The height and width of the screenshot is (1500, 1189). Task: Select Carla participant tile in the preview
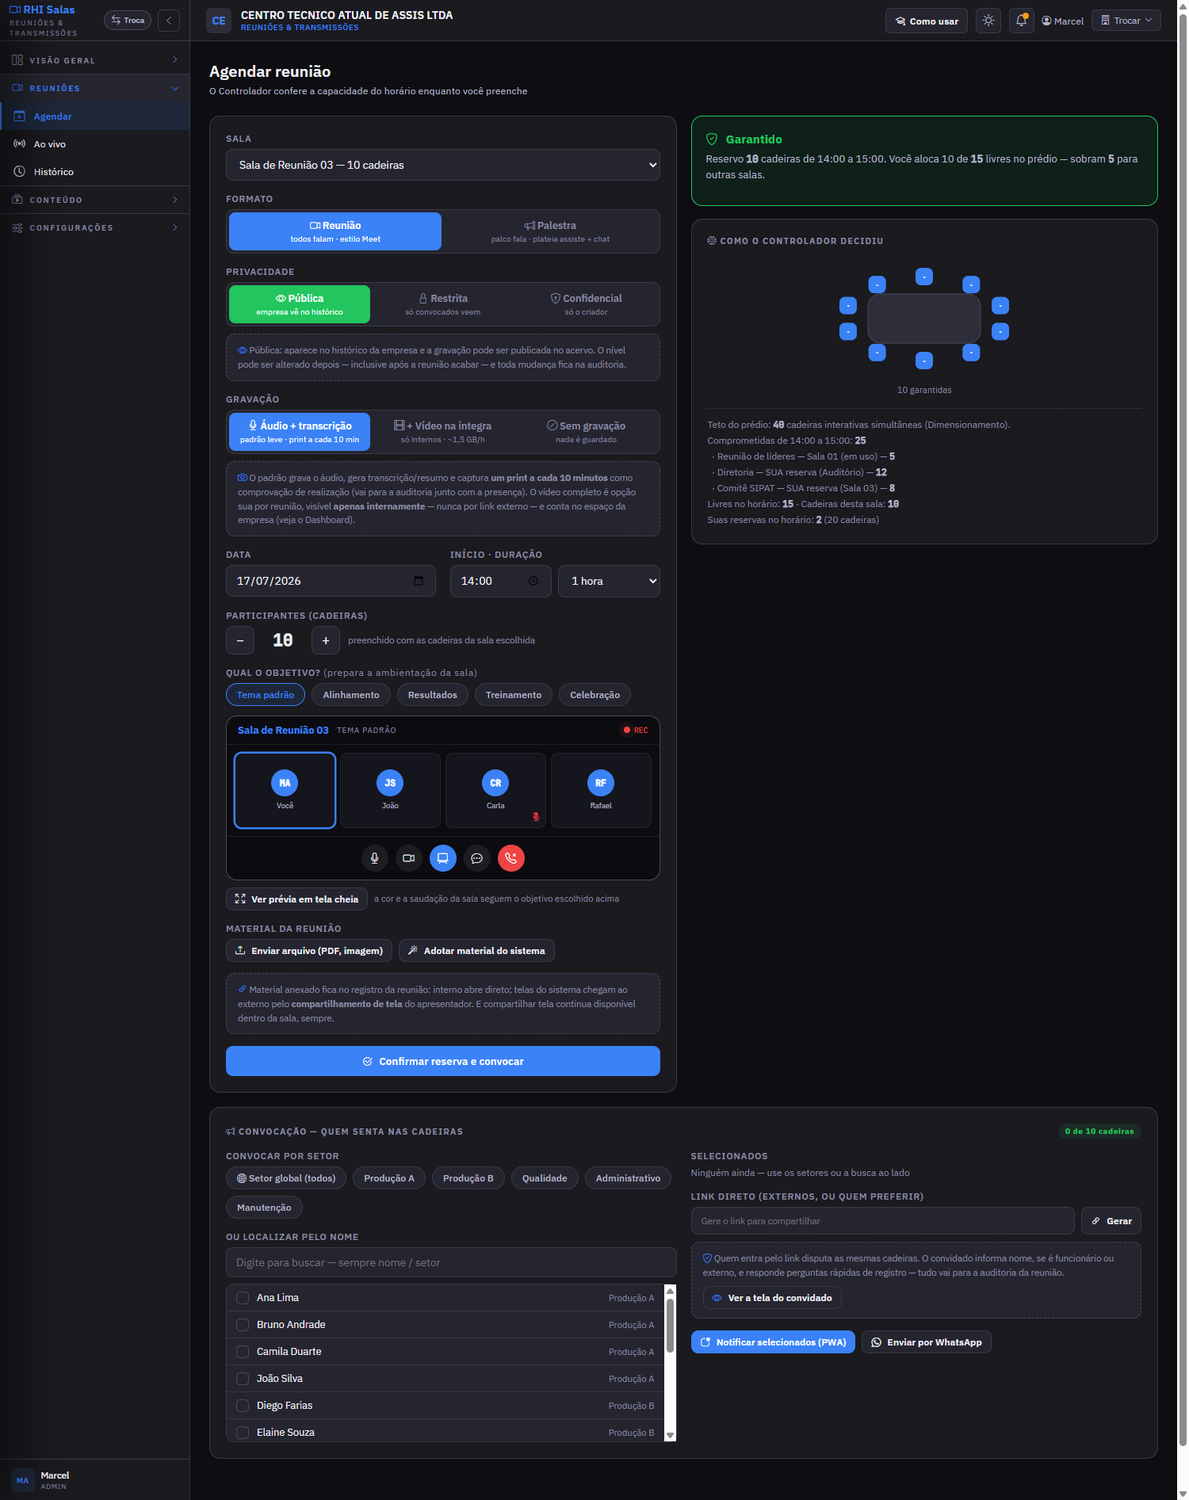click(x=495, y=790)
